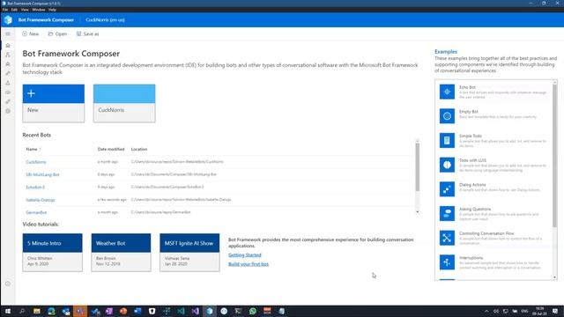The height and width of the screenshot is (317, 564).
Task: Click the Location column header
Action: [139, 149]
